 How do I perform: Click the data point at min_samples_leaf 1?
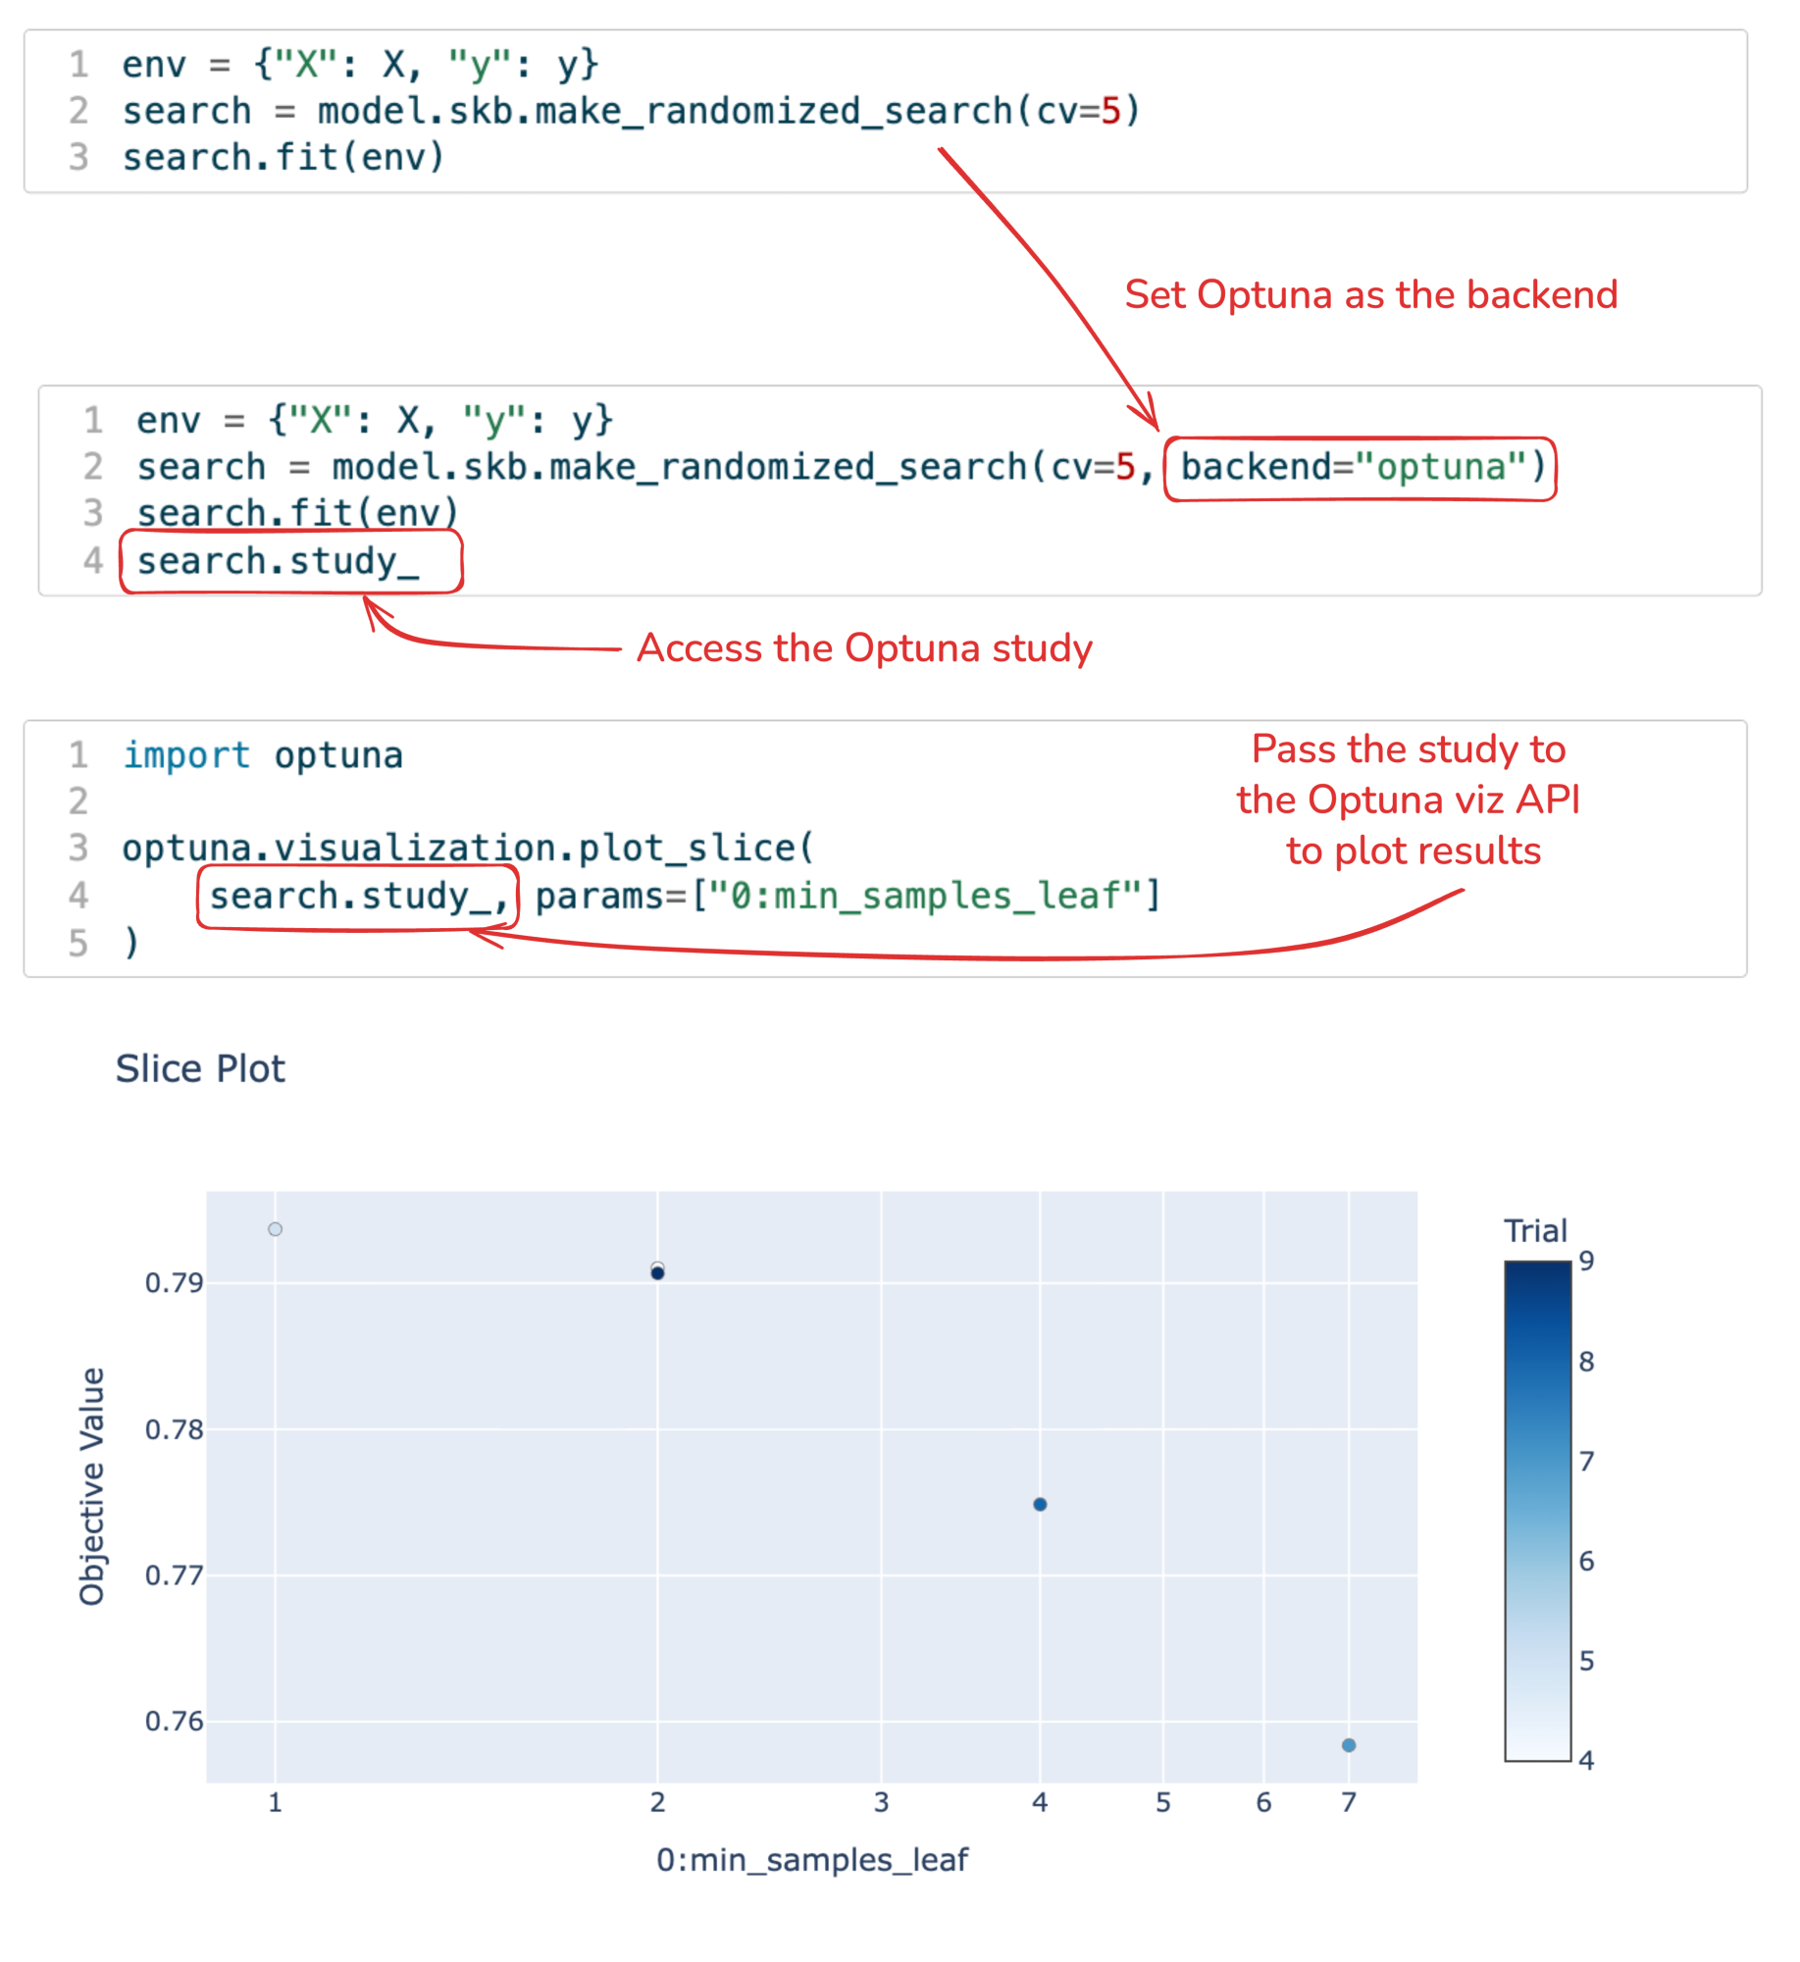click(x=276, y=1229)
